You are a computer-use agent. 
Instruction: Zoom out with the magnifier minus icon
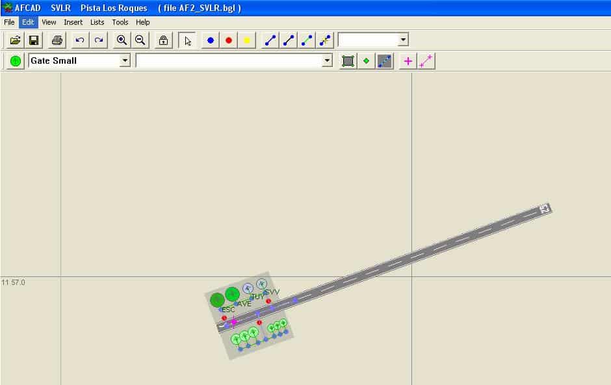(140, 40)
